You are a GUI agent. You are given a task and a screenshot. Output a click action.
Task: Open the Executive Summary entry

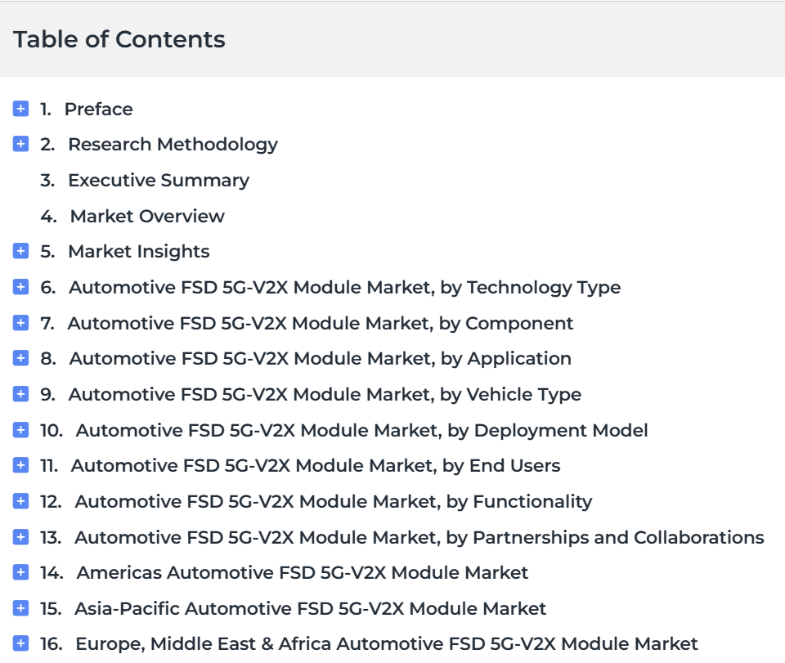pyautogui.click(x=145, y=181)
